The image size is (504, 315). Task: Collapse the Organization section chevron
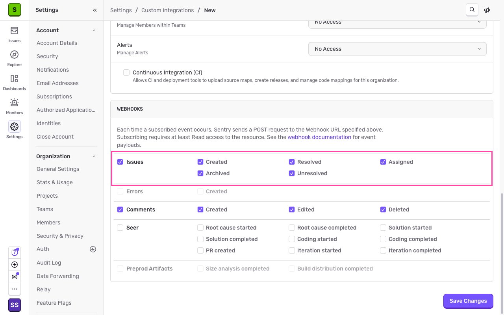click(94, 156)
